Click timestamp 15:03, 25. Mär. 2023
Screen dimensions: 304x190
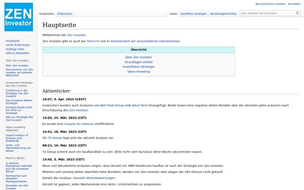pos(64,118)
